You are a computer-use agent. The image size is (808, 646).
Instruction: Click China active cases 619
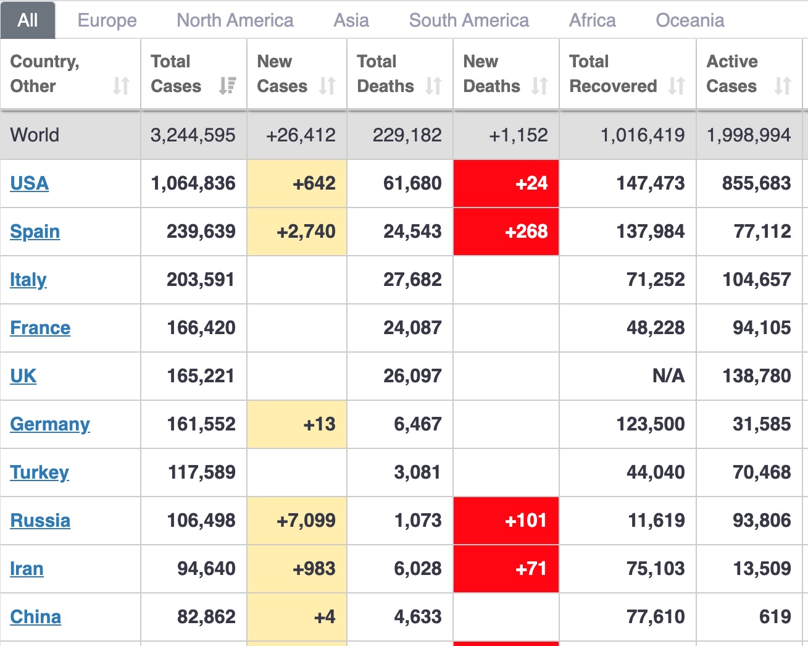pyautogui.click(x=775, y=617)
